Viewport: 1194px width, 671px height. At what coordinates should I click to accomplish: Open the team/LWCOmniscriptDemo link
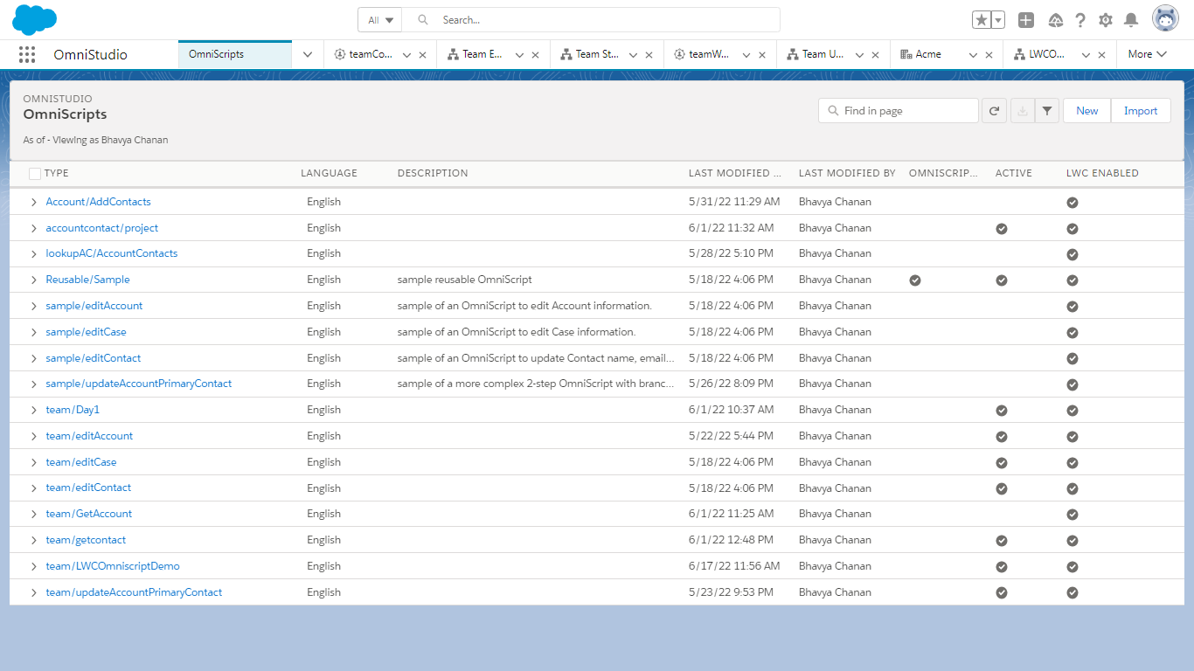point(113,566)
